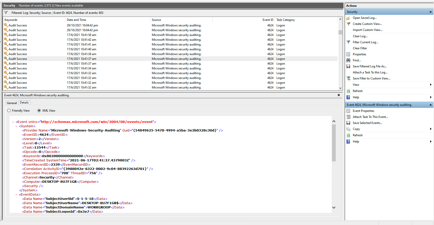
Task: Click the Filter Current Log funnel icon
Action: click(x=348, y=42)
